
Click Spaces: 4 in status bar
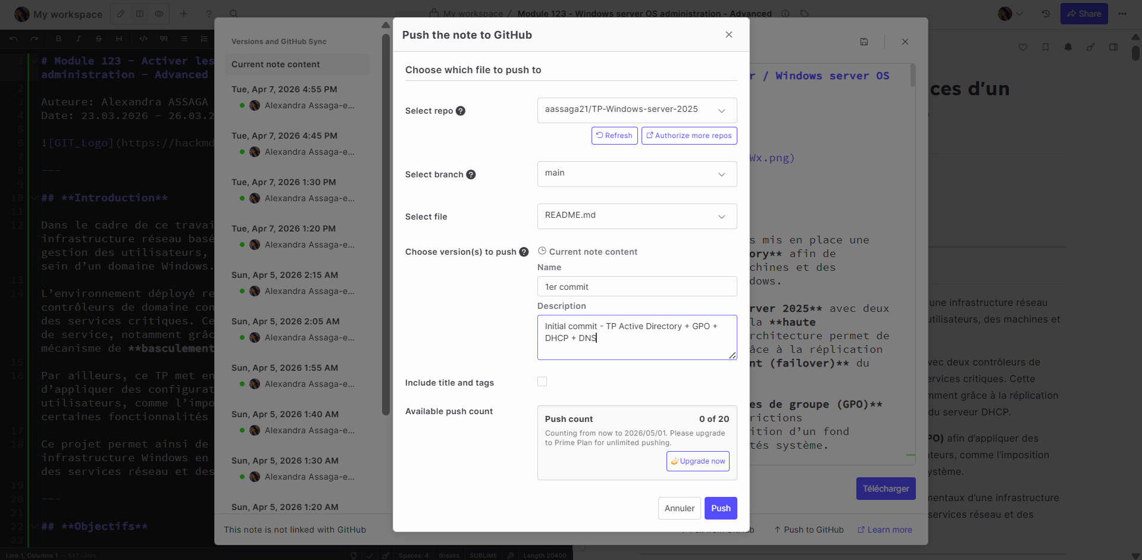point(414,555)
